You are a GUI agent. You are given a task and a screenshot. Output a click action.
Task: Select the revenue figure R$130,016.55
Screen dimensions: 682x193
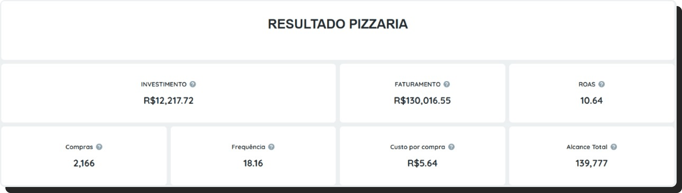(x=422, y=101)
